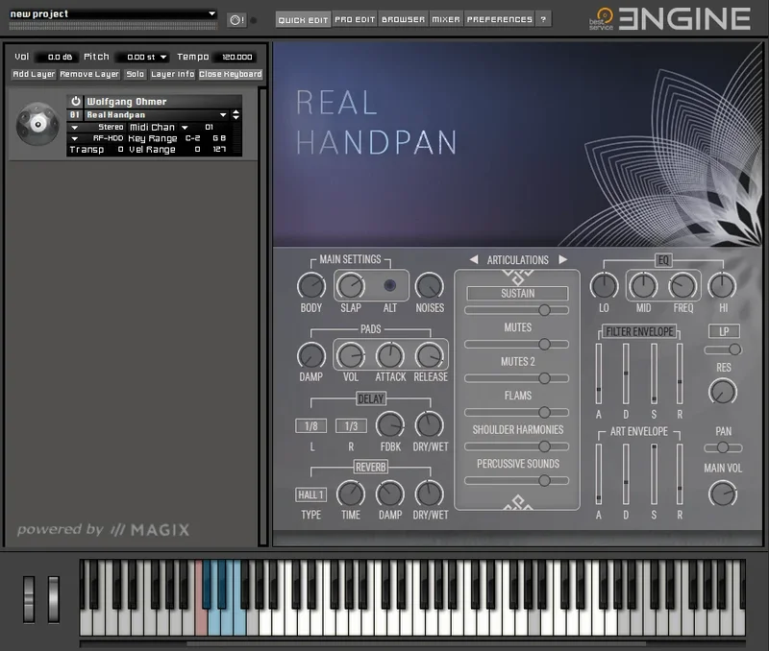
Task: Toggle the EQ section on/off
Action: point(663,260)
